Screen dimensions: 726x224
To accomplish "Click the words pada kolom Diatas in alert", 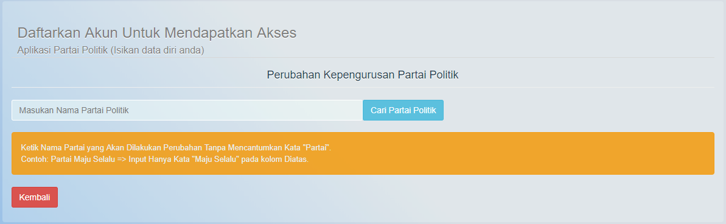I will pos(275,159).
